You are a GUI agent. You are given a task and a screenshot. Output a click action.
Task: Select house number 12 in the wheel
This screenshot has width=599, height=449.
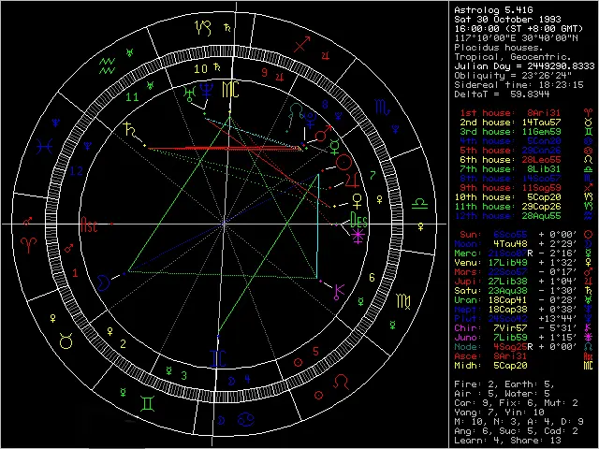(76, 171)
